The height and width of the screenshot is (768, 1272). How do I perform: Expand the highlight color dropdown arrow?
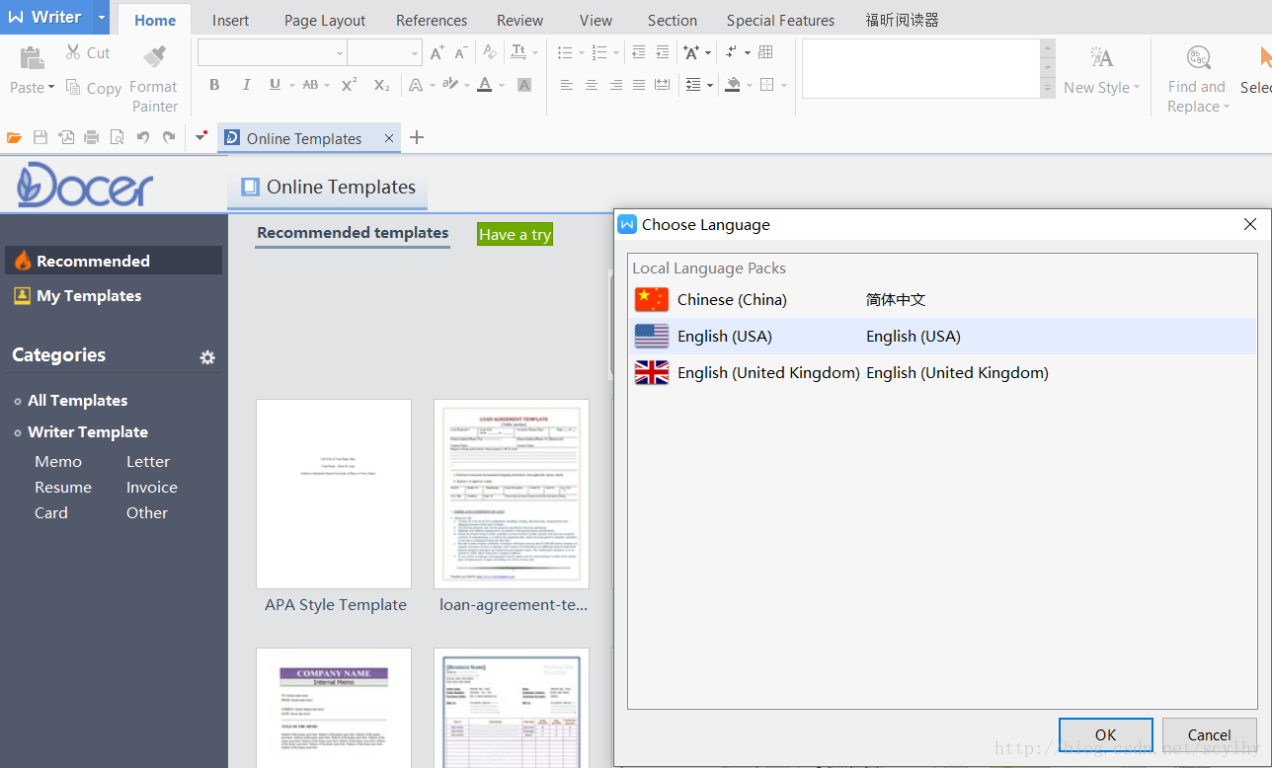tap(466, 85)
